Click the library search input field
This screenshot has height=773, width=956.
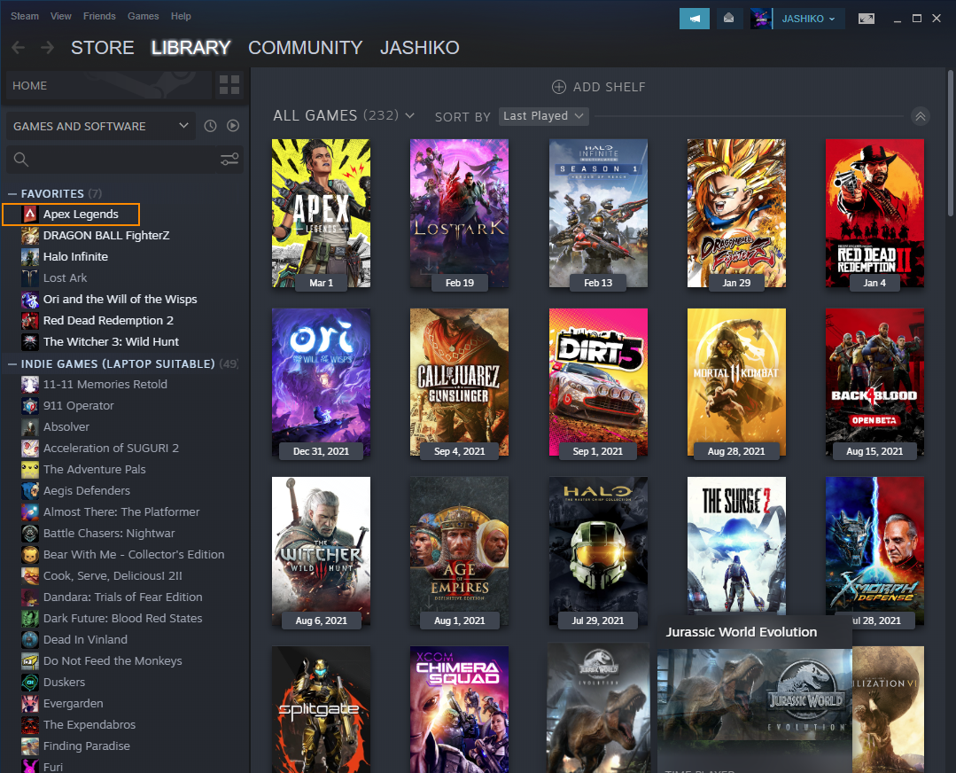pyautogui.click(x=124, y=160)
